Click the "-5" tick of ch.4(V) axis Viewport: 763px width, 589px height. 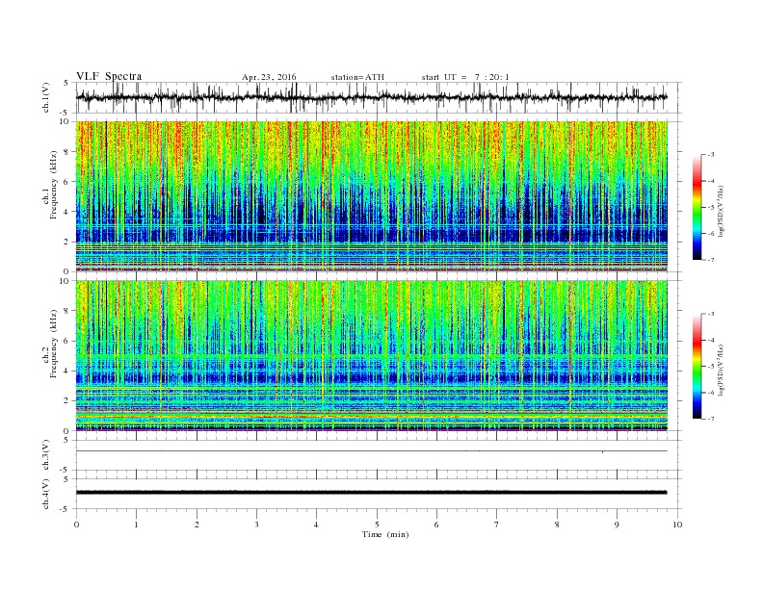pos(66,509)
